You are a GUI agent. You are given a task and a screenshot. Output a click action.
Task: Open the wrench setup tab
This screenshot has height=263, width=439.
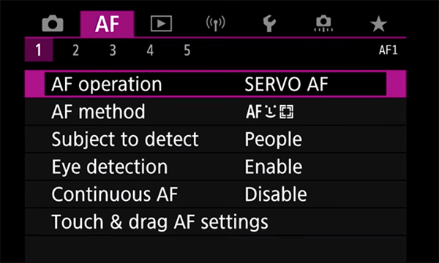tap(269, 24)
